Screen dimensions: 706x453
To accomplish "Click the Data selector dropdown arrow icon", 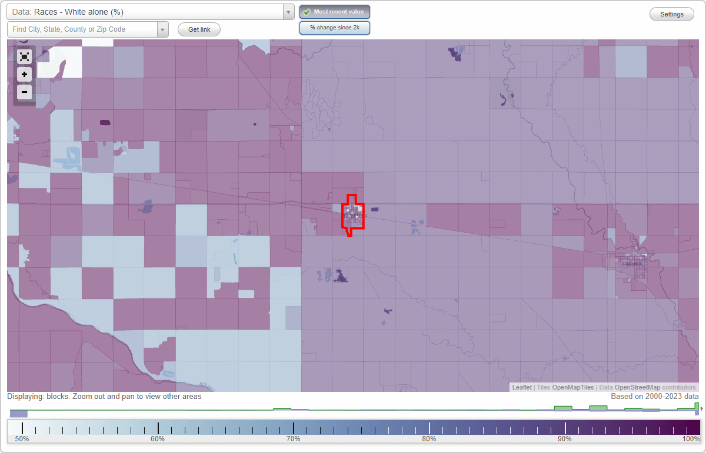I will (x=288, y=11).
